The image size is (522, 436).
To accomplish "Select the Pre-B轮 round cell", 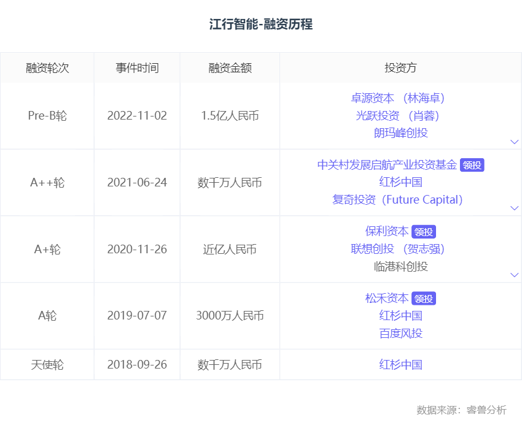I will (x=47, y=116).
